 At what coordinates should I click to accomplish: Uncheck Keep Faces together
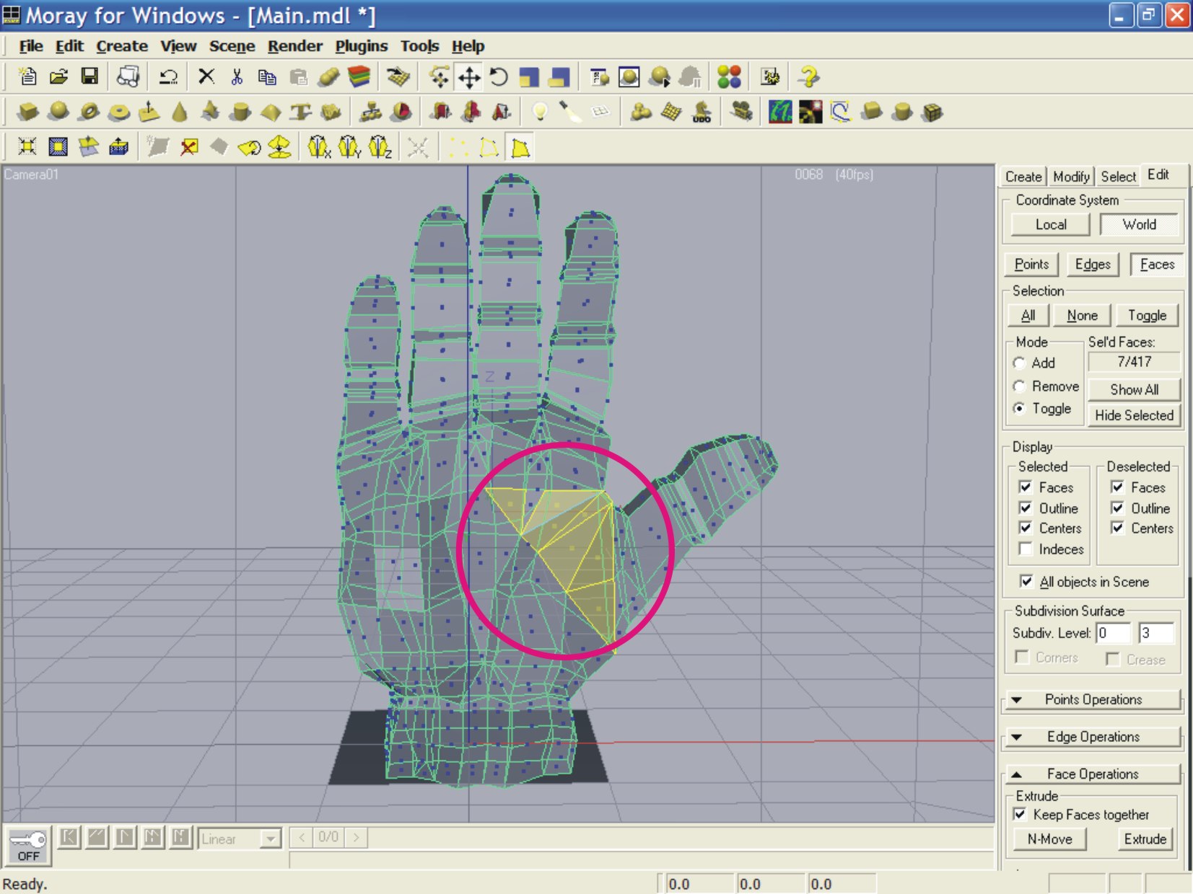tap(1021, 815)
